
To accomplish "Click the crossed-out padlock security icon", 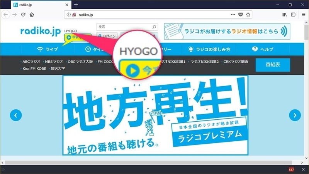I will 74,15.
